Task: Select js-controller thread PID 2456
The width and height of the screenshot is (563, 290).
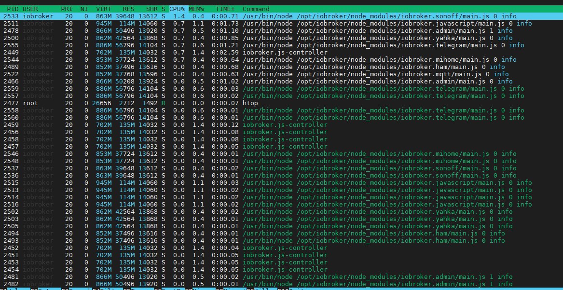Action: coord(282,132)
